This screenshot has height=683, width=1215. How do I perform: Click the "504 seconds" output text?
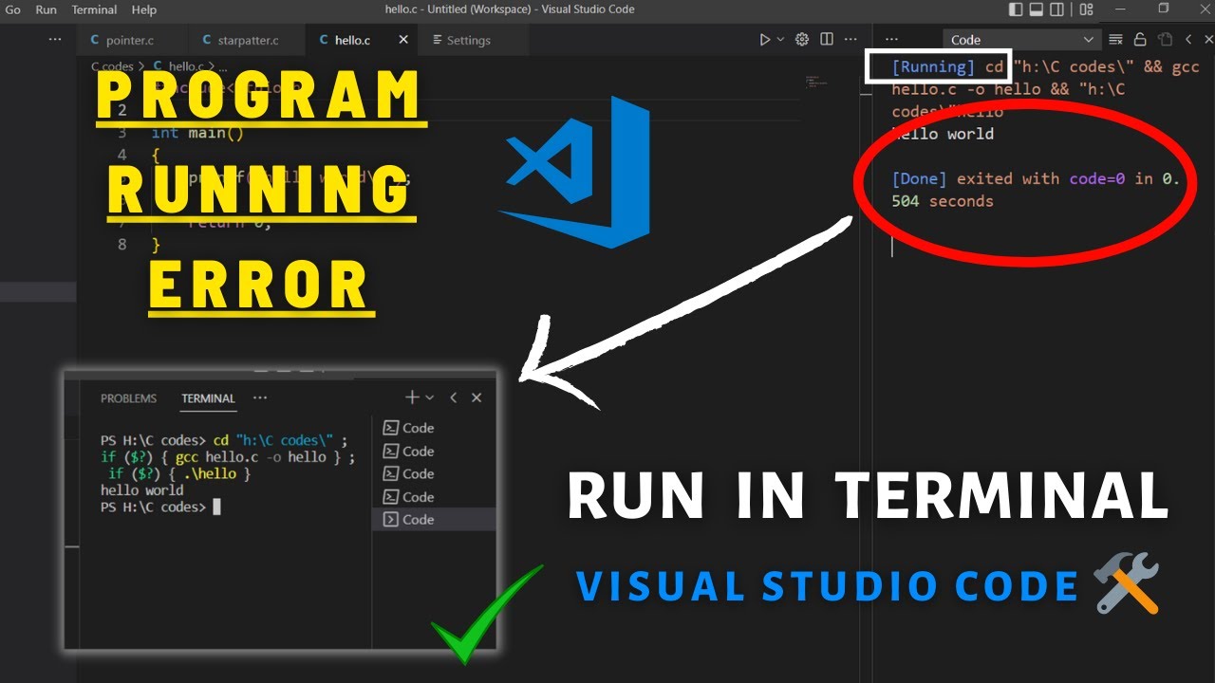[x=943, y=201]
